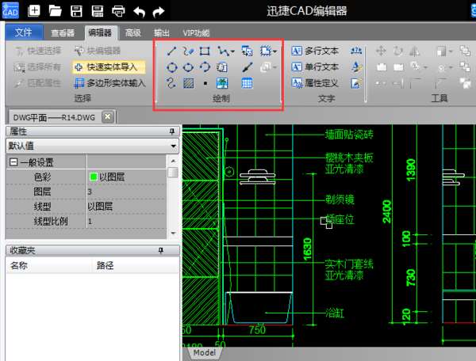Select the Point drawing tool
The width and height of the screenshot is (476, 361).
[x=205, y=83]
